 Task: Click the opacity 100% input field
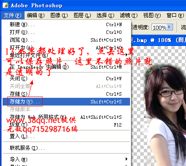coord(159,27)
